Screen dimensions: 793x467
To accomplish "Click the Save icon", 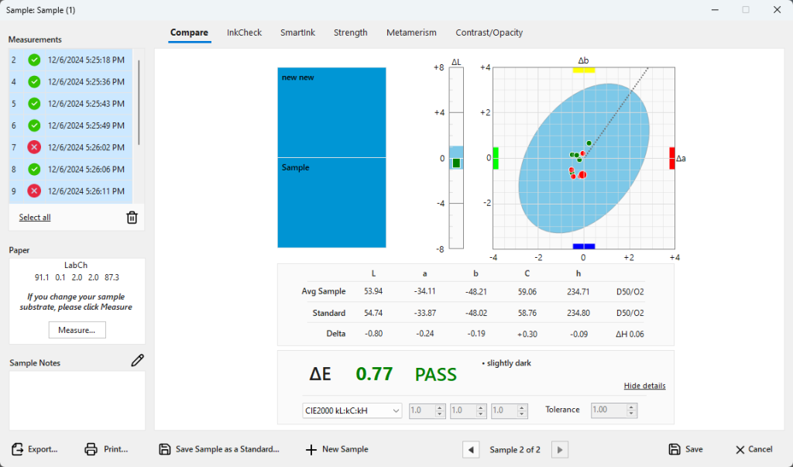I will [673, 449].
